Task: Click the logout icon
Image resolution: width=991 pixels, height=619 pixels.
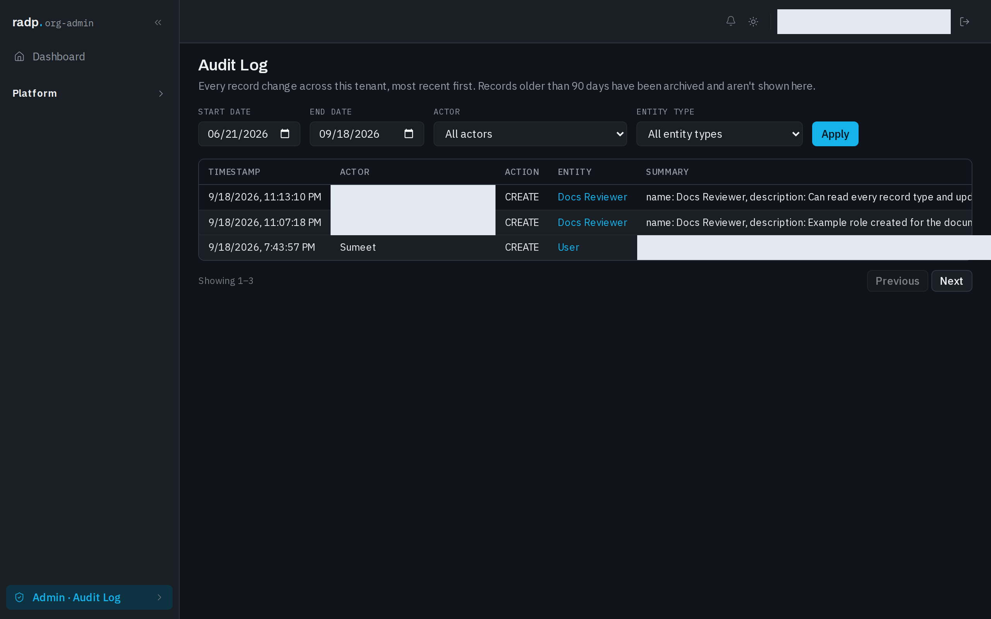Action: [x=964, y=22]
